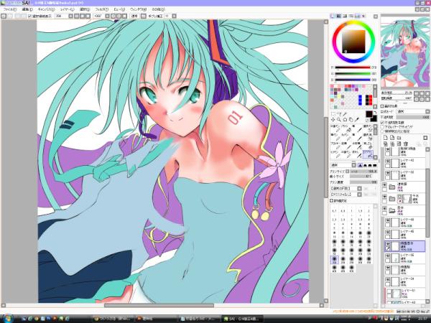Select the eyedropper tool
This screenshot has width=431, height=323.
[x=357, y=120]
